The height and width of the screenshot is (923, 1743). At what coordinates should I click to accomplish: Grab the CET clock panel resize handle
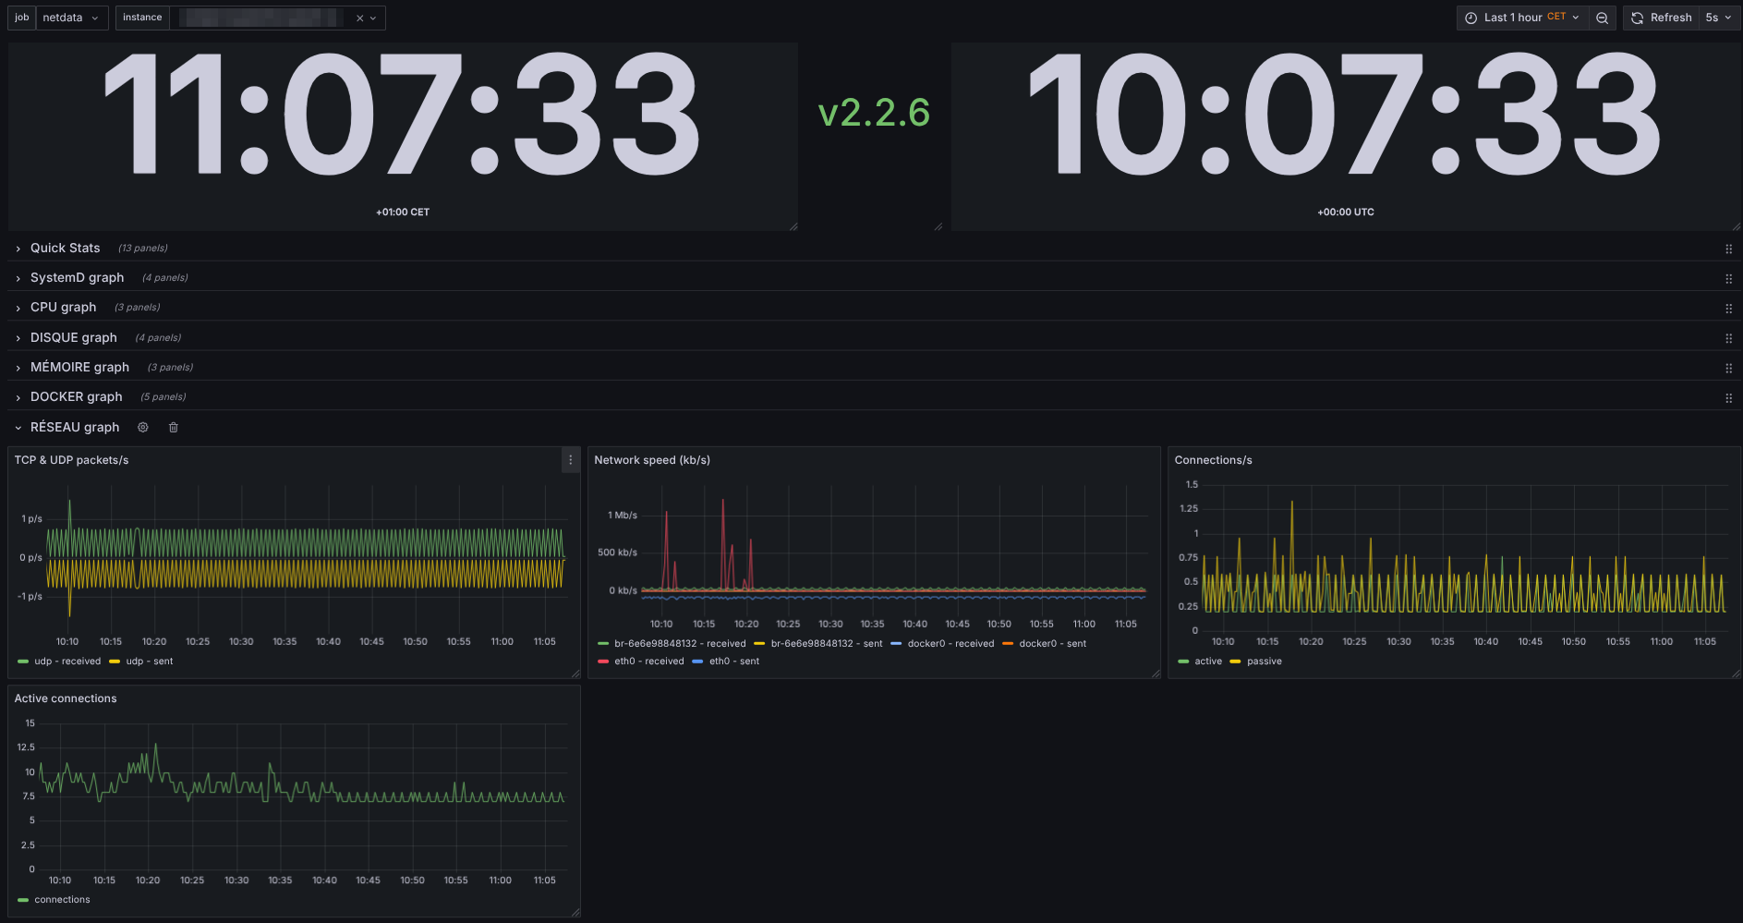[x=793, y=226]
